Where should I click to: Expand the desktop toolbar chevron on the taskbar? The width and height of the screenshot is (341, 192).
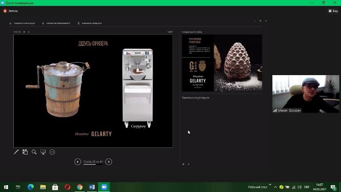[x=270, y=185]
